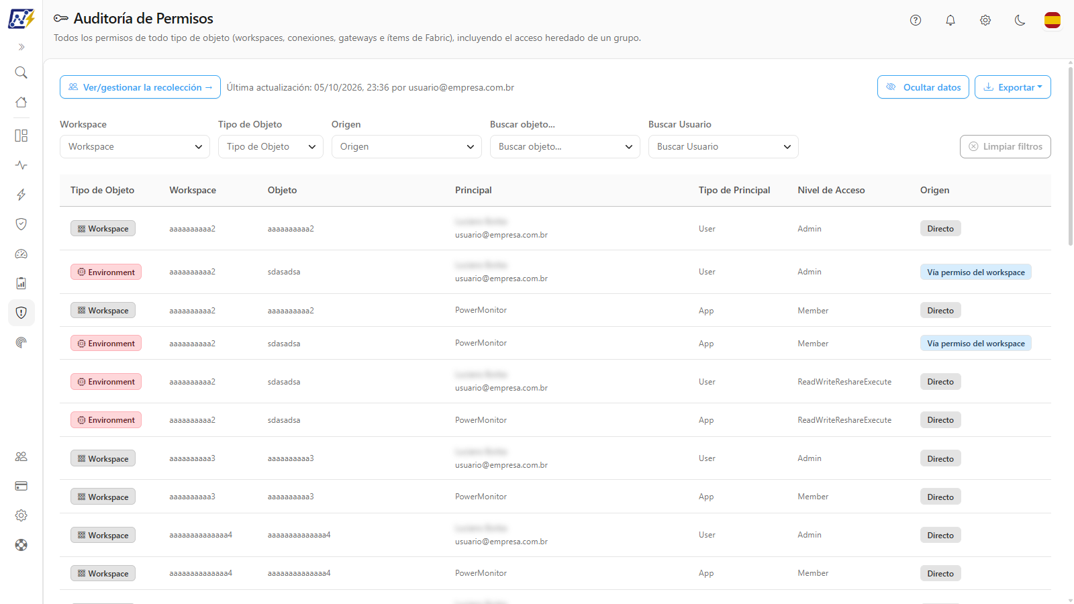Open the notifications bell
This screenshot has height=604, width=1074.
pyautogui.click(x=950, y=20)
